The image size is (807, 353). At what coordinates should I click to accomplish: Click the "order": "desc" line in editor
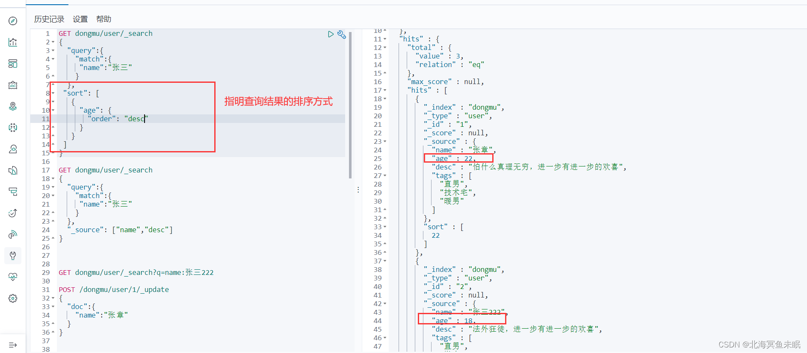coord(118,119)
